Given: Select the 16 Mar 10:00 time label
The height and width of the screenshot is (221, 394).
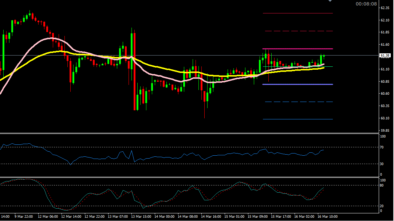Looking at the screenshot, I should coord(327,217).
